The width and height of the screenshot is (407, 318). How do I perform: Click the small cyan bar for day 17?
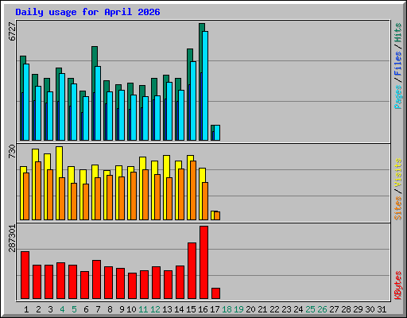[217, 133]
